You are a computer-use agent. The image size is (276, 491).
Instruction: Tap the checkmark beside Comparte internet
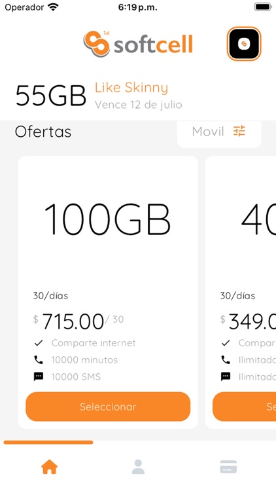point(39,343)
